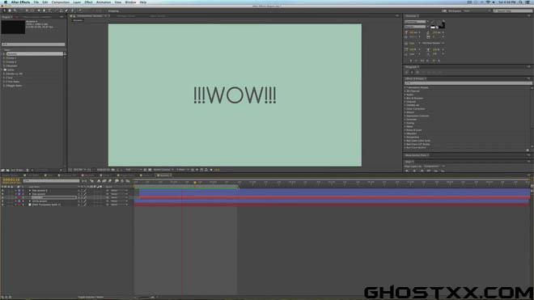Select the Pen tool in toolbar

coord(44,11)
